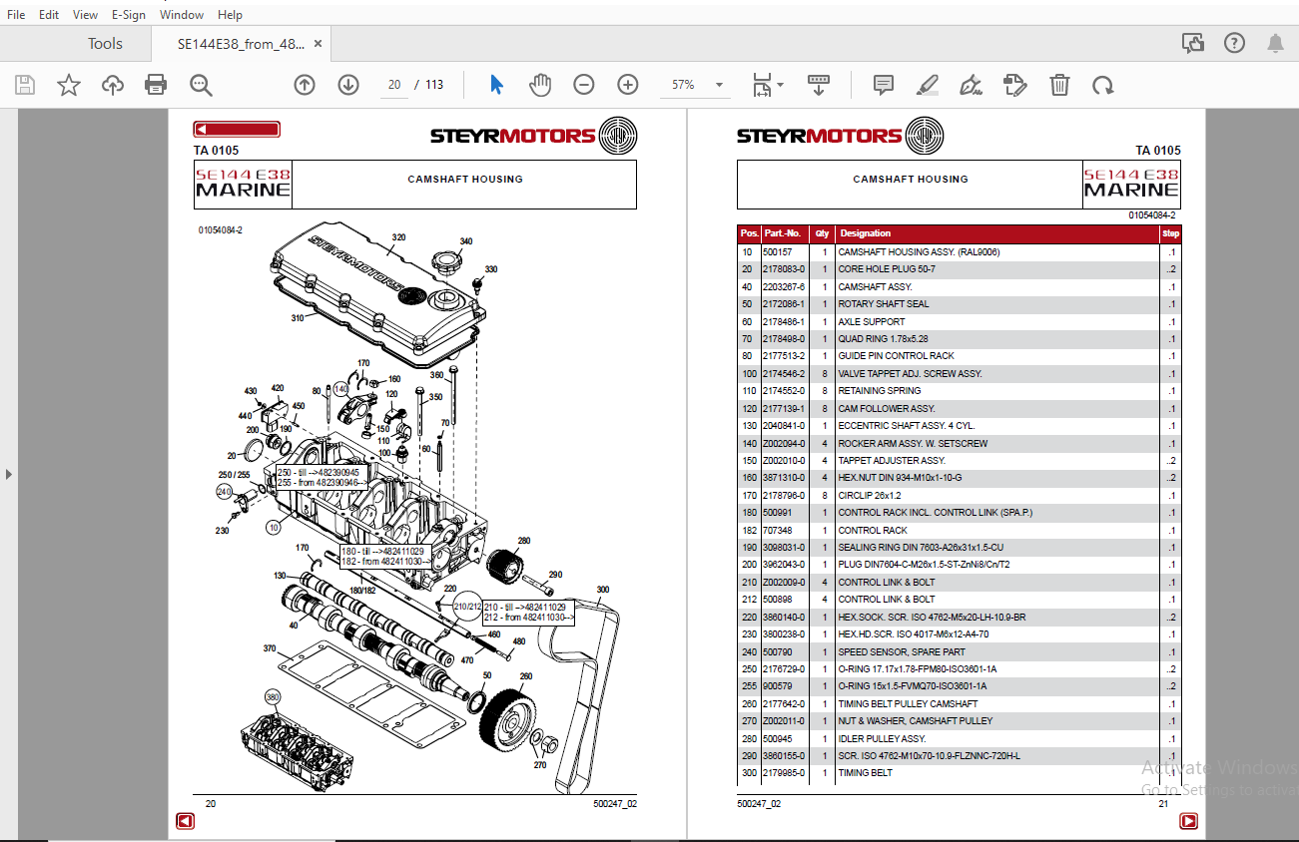The image size is (1299, 842).
Task: Follow the circled 380 callout in the diagram
Action: tap(273, 697)
